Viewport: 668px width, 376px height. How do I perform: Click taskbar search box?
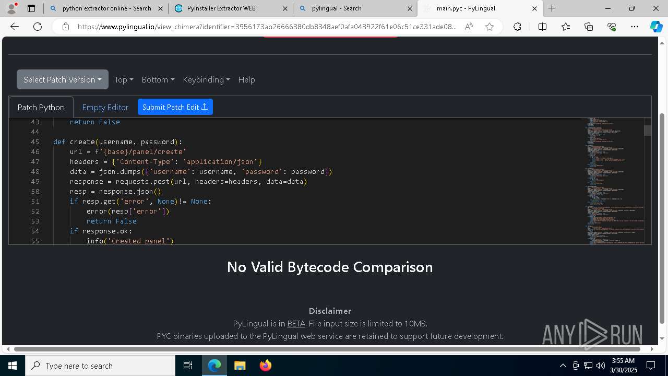pos(100,366)
